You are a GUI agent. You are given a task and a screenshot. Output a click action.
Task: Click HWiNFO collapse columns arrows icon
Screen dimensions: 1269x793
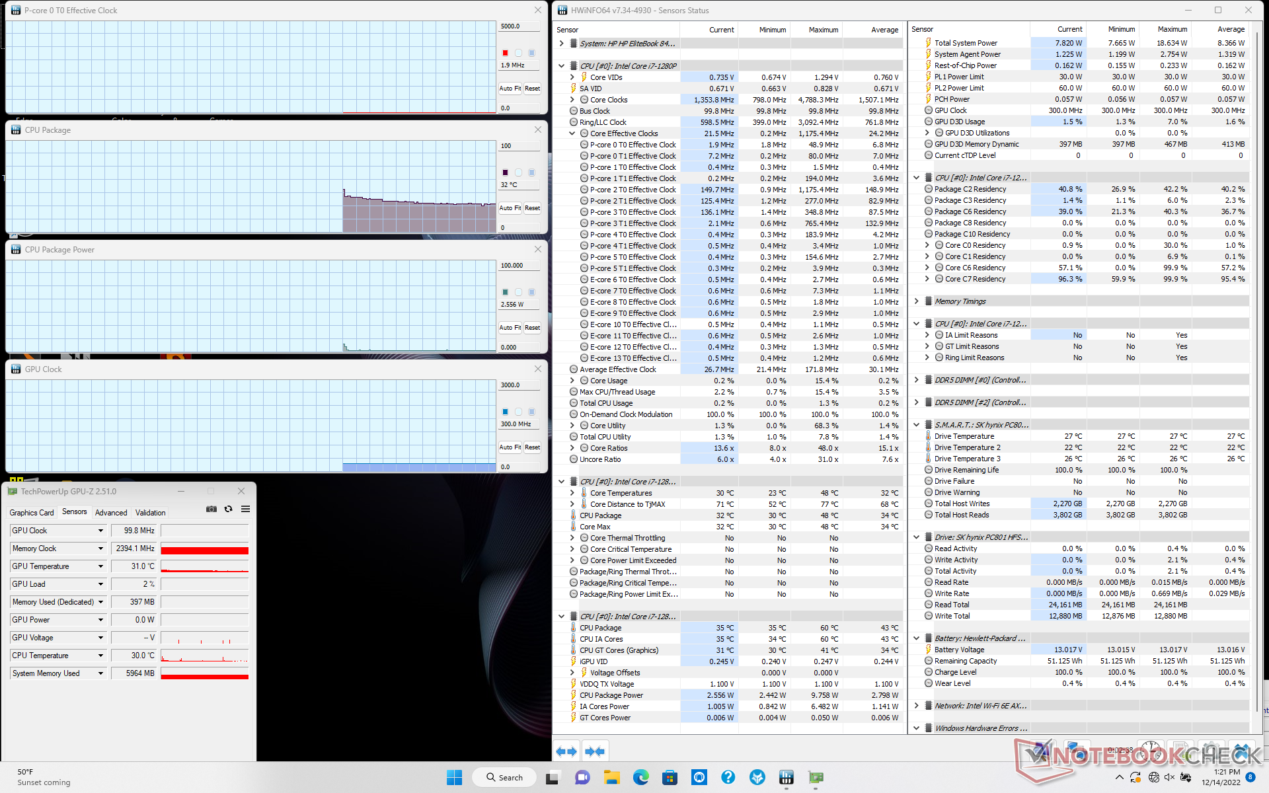pos(595,751)
